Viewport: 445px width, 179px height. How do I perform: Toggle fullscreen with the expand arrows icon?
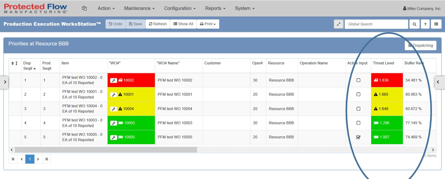coord(339,24)
